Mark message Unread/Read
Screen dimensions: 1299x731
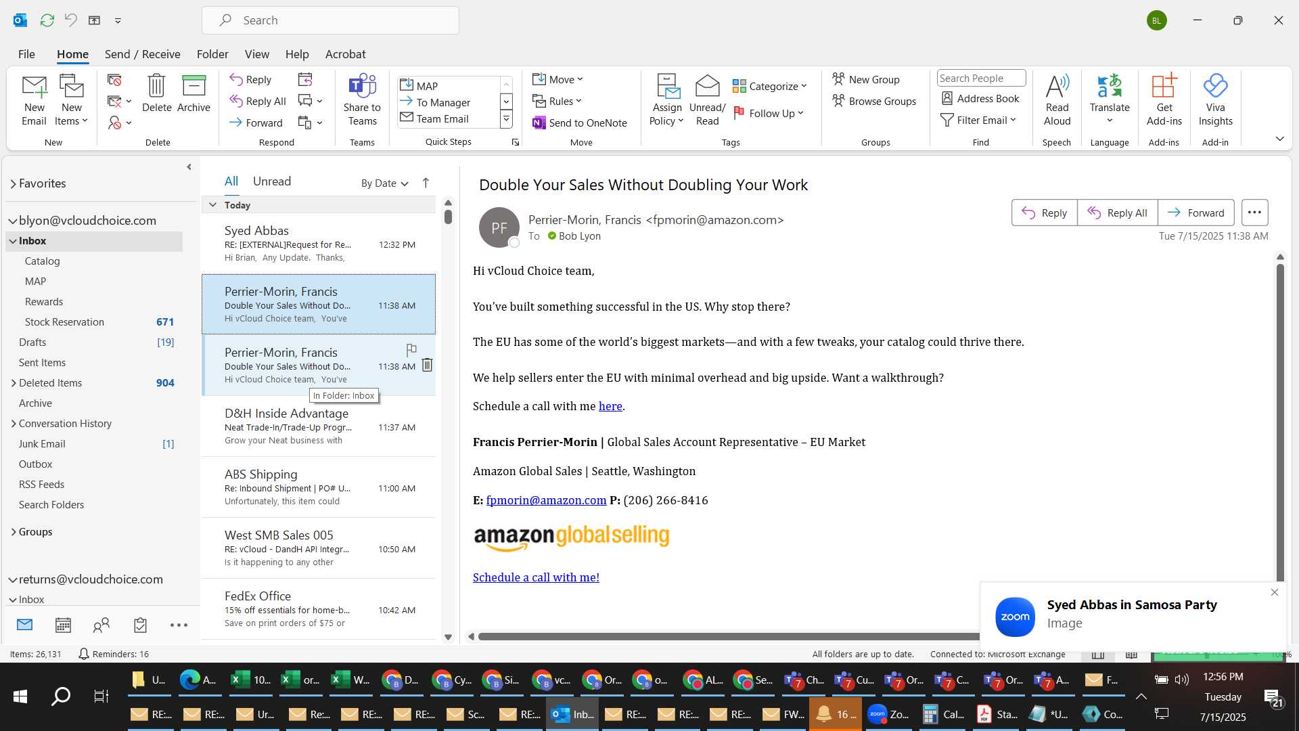(x=707, y=100)
